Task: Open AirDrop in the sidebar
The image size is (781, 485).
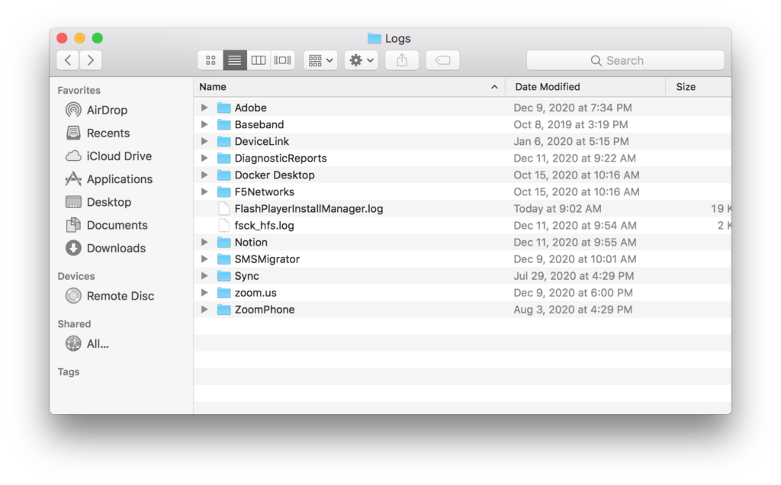Action: point(106,110)
